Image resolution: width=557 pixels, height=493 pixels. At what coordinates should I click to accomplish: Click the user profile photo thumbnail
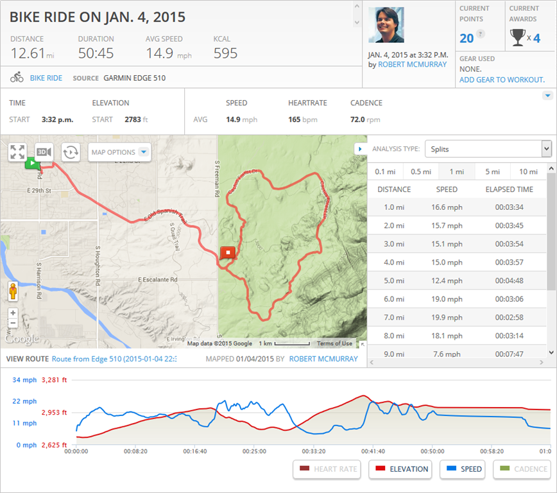(x=386, y=25)
